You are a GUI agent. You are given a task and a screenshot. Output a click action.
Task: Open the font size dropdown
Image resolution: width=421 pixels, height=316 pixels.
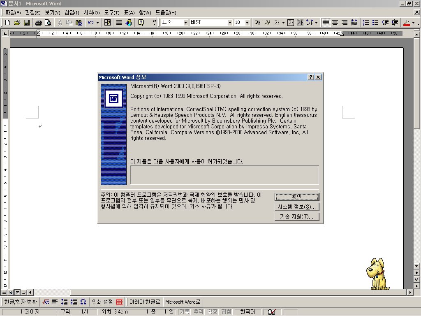[247, 23]
